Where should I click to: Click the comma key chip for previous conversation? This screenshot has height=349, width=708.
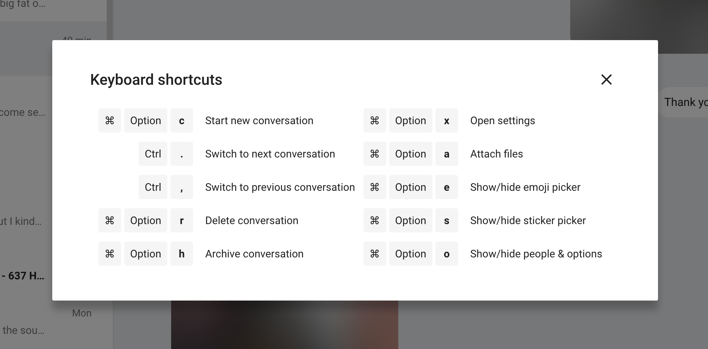182,187
